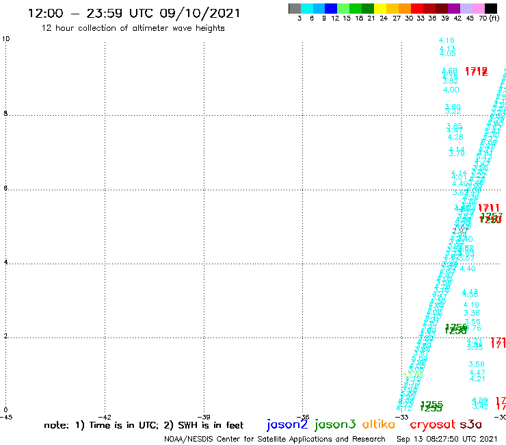Click the 's3a' satellite label
This screenshot has width=506, height=445.
coord(471,424)
